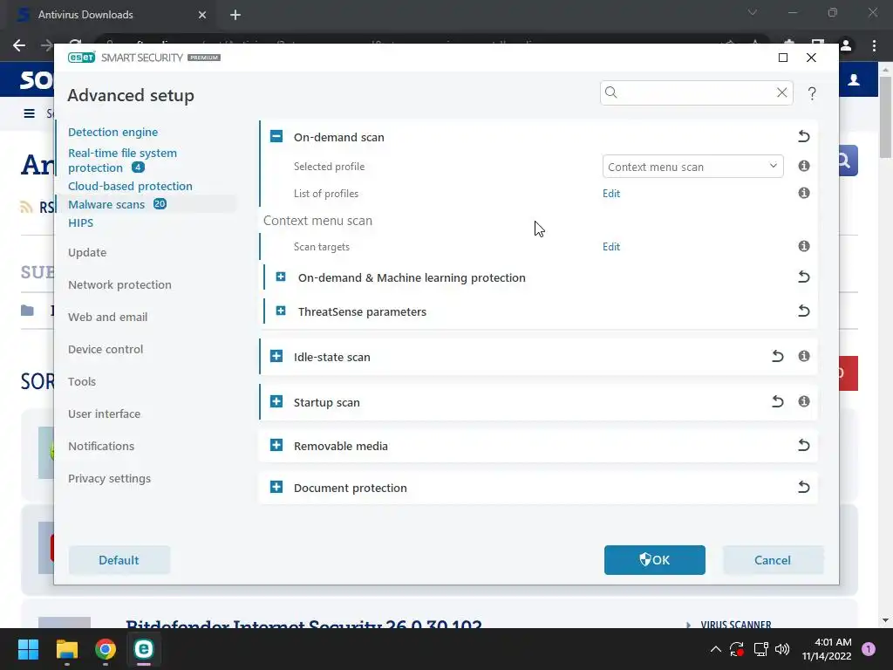893x670 pixels.
Task: Edit the Scan targets
Action: [x=611, y=247]
